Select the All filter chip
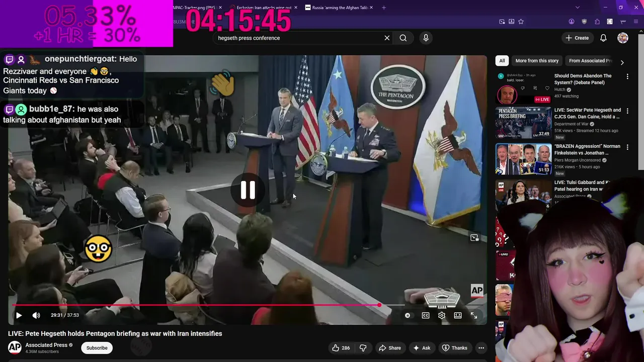This screenshot has height=362, width=644. (502, 61)
